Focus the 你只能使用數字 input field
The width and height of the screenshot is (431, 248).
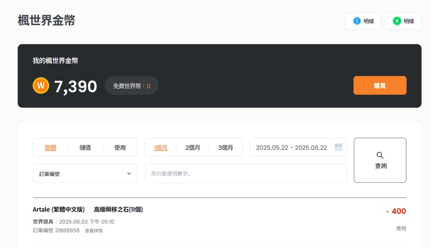(x=246, y=173)
